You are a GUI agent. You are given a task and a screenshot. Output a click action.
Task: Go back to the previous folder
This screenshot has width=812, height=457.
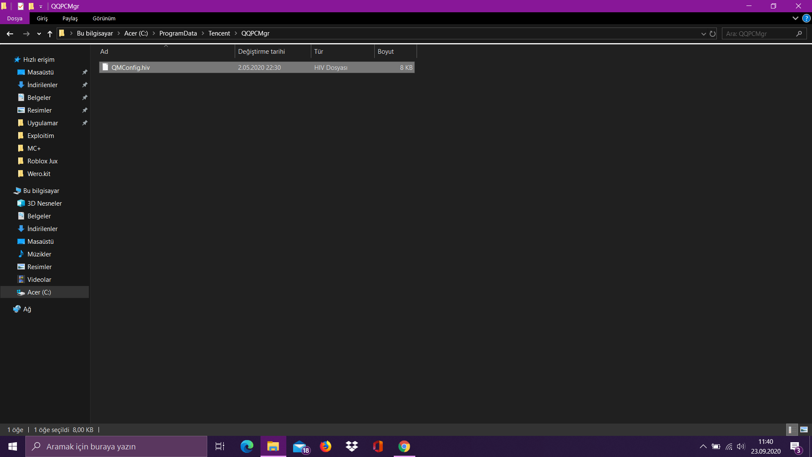10,33
